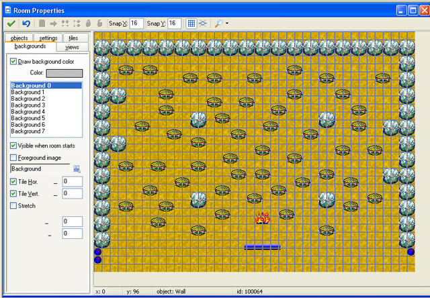Switch to the settings tab
430x298 pixels.
[x=48, y=38]
